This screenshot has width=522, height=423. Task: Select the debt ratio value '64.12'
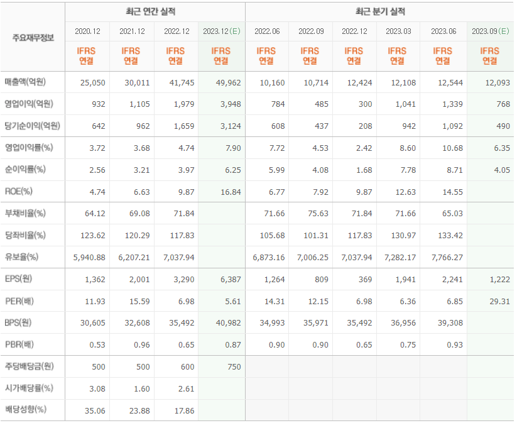coord(95,214)
